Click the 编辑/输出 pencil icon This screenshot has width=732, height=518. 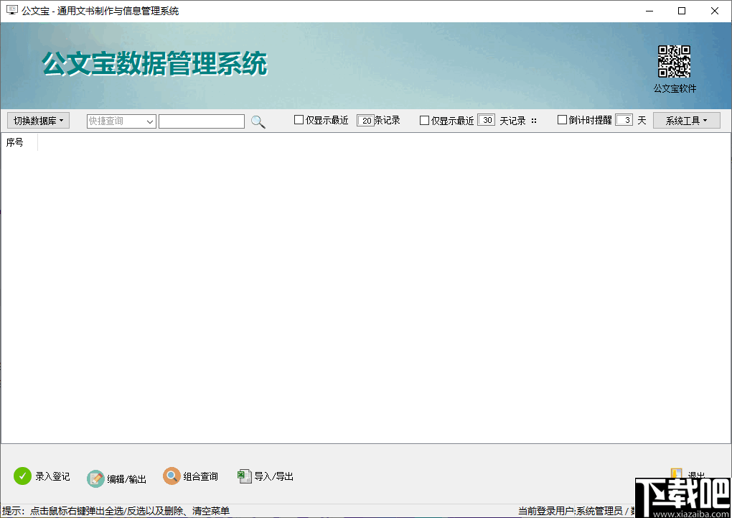pyautogui.click(x=95, y=478)
